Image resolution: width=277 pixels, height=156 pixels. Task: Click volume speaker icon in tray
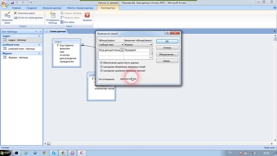pyautogui.click(x=255, y=153)
